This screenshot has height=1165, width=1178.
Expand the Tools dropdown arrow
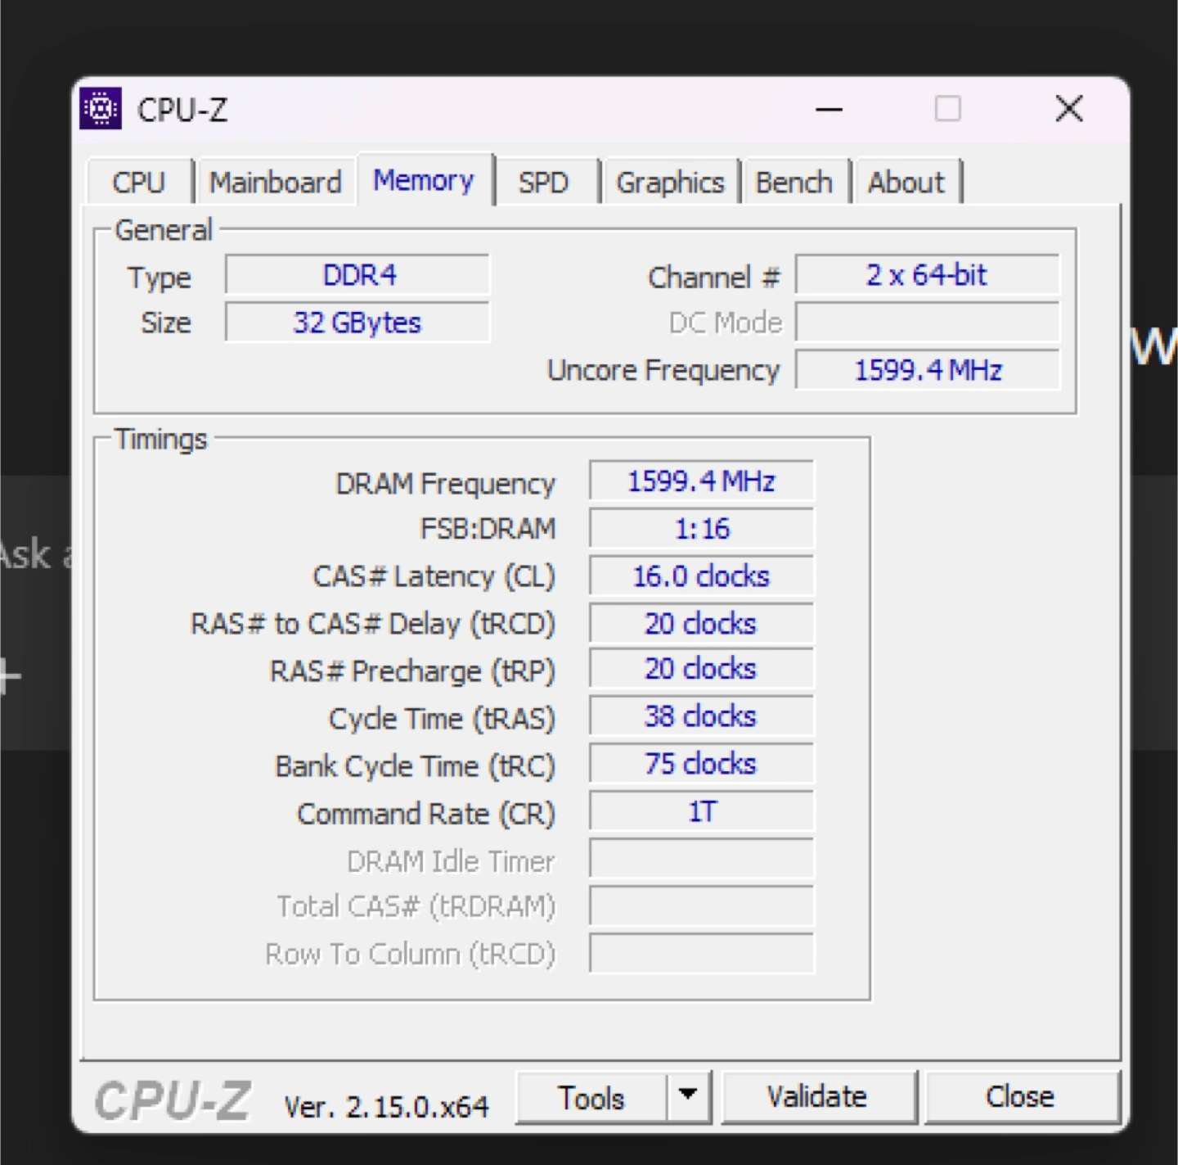coord(688,1095)
